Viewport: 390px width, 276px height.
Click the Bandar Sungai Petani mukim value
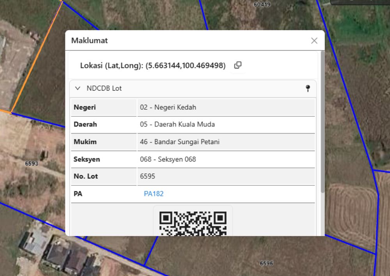point(179,142)
